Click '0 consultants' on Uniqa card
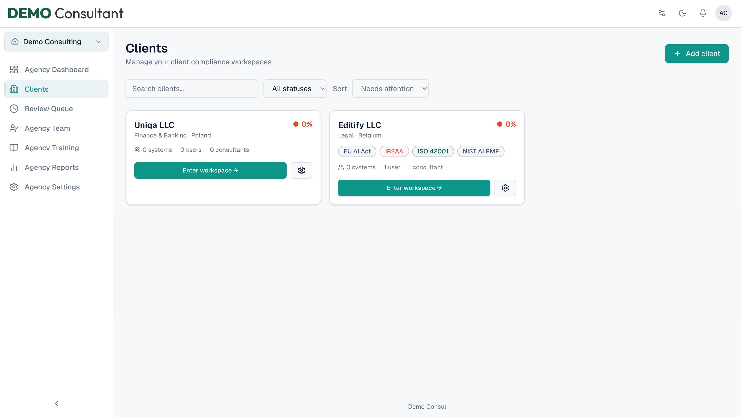 click(x=229, y=150)
